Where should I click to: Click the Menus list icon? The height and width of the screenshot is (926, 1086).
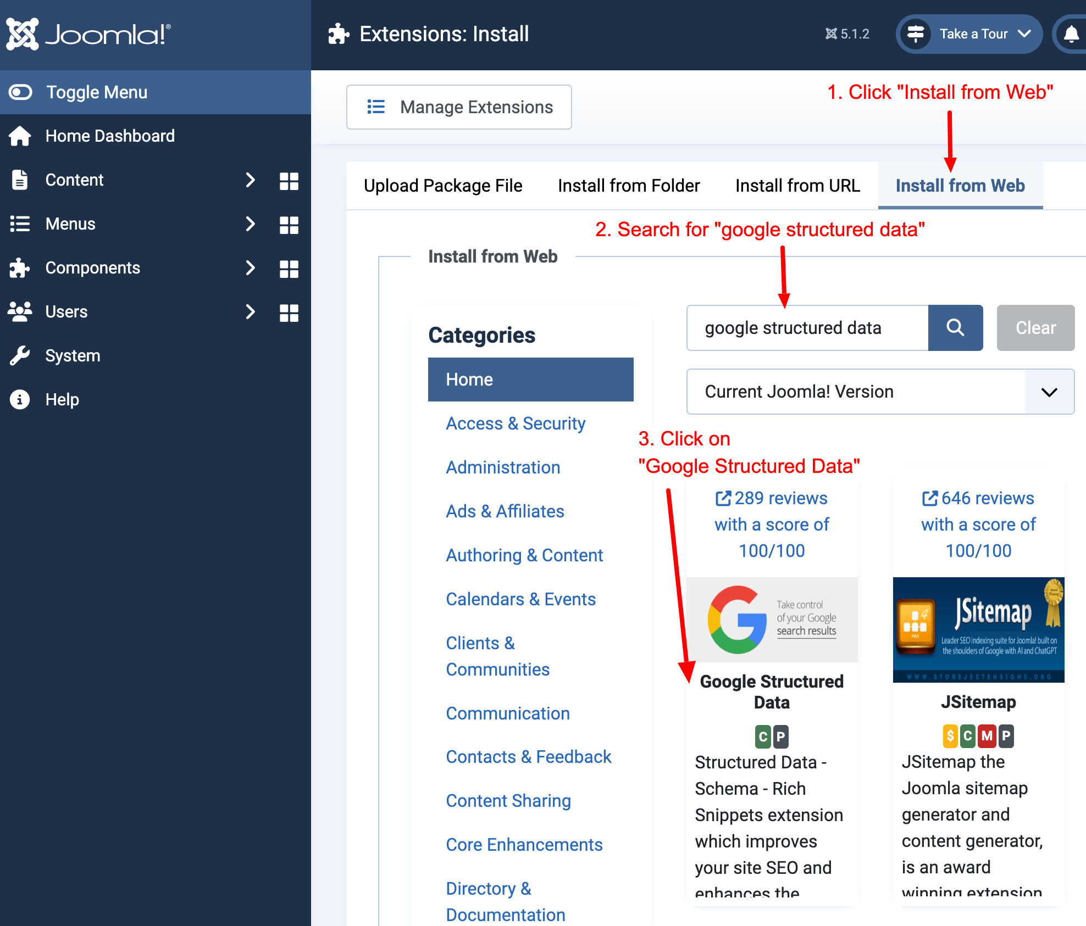point(20,224)
